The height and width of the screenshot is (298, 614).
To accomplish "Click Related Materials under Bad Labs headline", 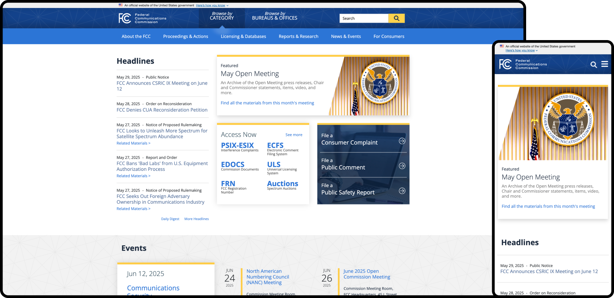I will [x=133, y=176].
